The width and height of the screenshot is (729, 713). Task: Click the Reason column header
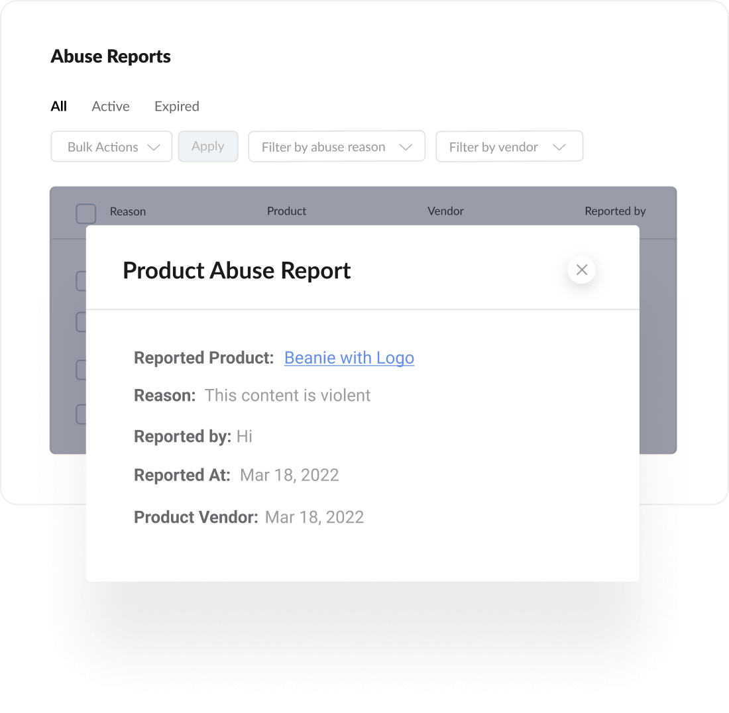pyautogui.click(x=128, y=211)
